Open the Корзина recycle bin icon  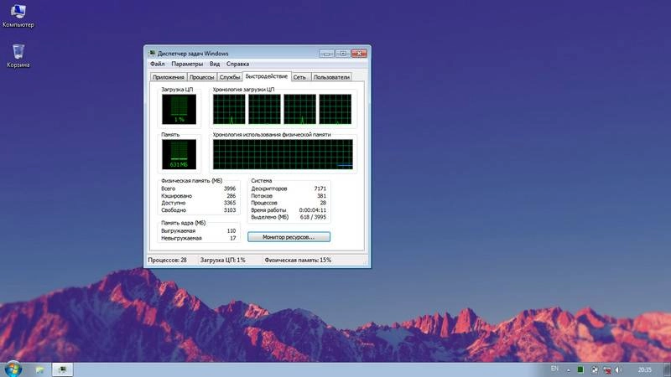tap(18, 55)
